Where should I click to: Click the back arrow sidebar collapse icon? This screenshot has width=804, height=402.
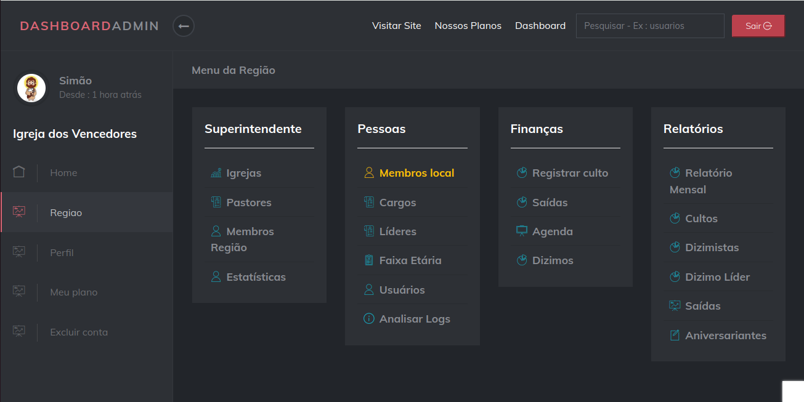coord(184,26)
